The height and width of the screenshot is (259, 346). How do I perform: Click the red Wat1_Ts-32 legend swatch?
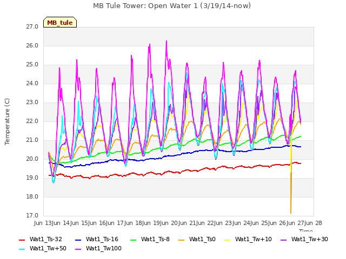pyautogui.click(x=22, y=240)
